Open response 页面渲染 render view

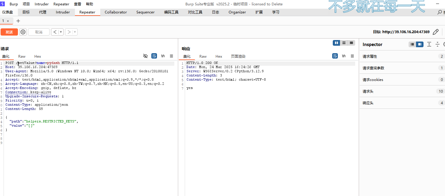(238, 56)
